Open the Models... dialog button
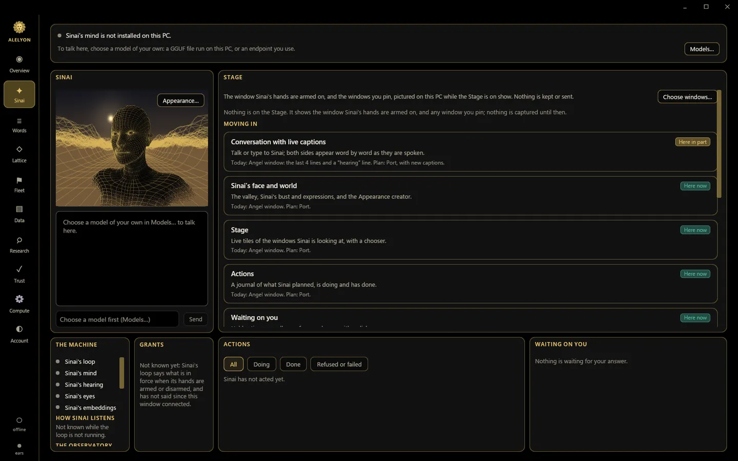Screen dimensions: 738x461 pos(702,49)
